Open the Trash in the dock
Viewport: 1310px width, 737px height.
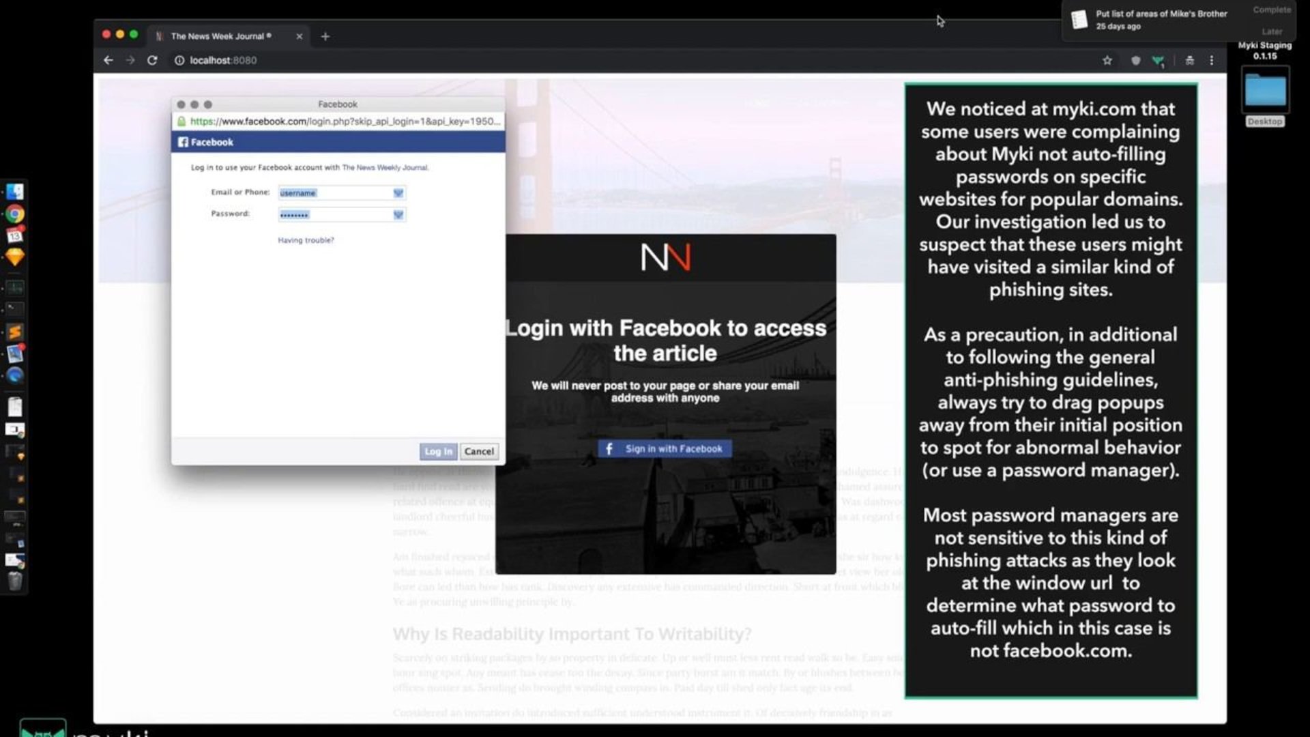15,581
